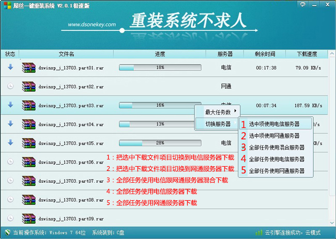Image resolution: width=336 pixels, height=239 pixels.
Task: Click the 进度 column header
Action: [160, 54]
